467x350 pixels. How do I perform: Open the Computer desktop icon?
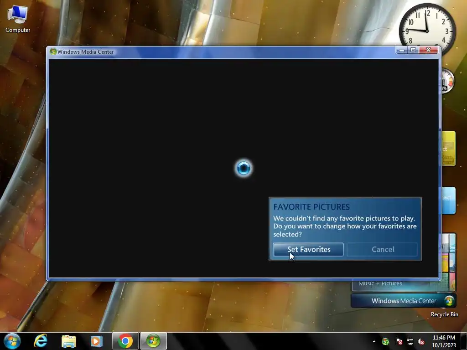18,18
